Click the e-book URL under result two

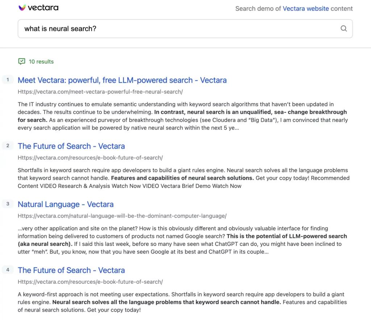[90, 158]
